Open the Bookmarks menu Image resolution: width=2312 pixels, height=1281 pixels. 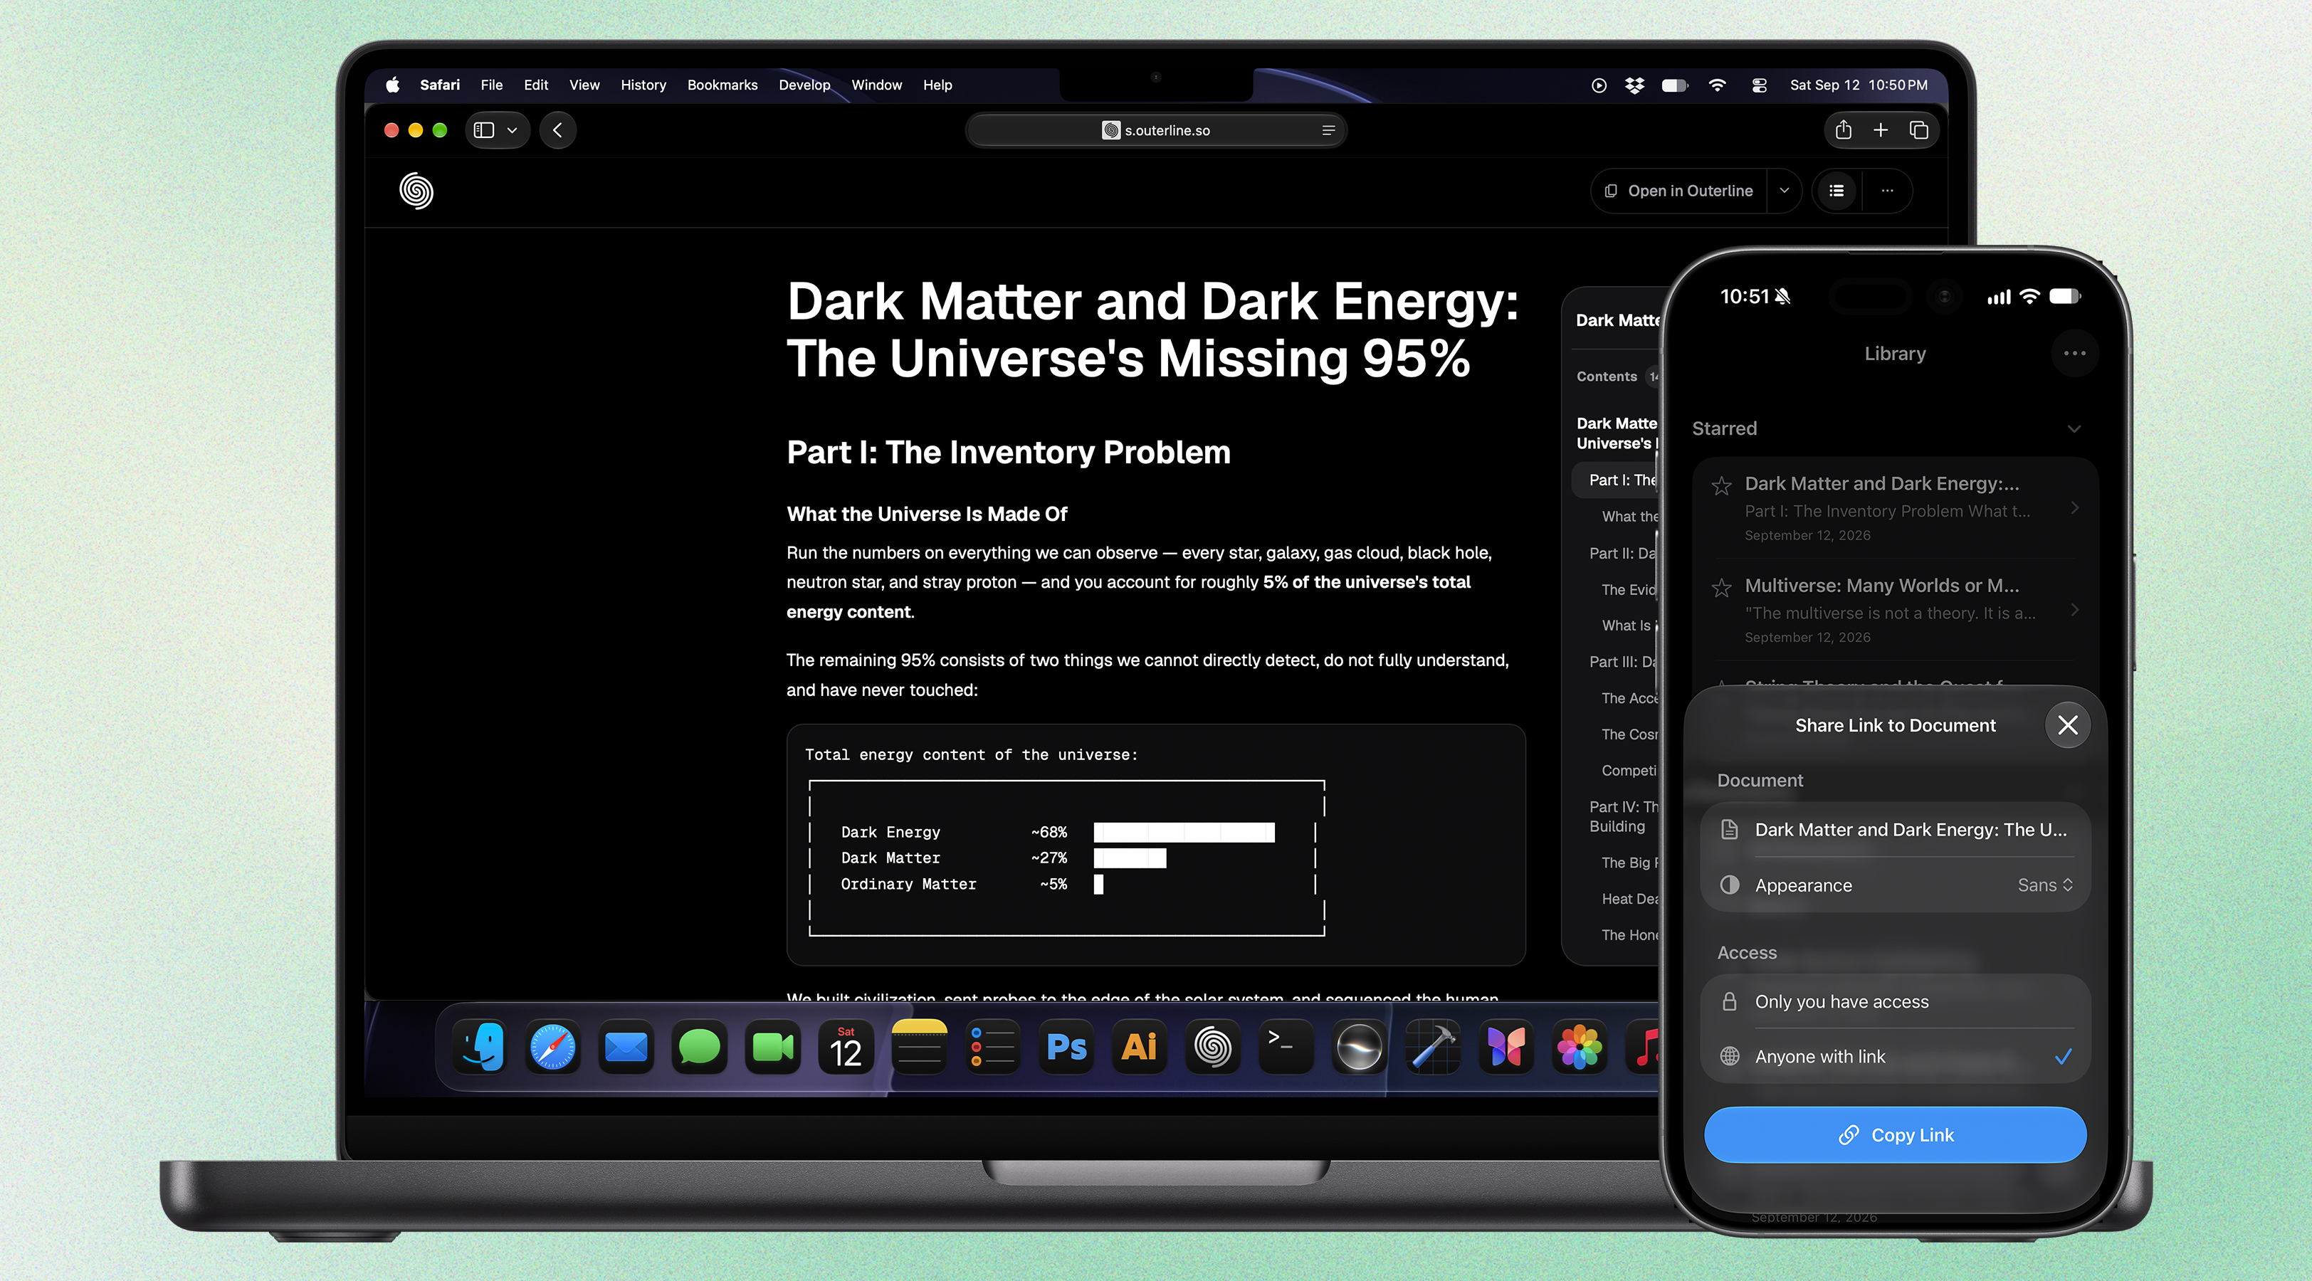[722, 85]
